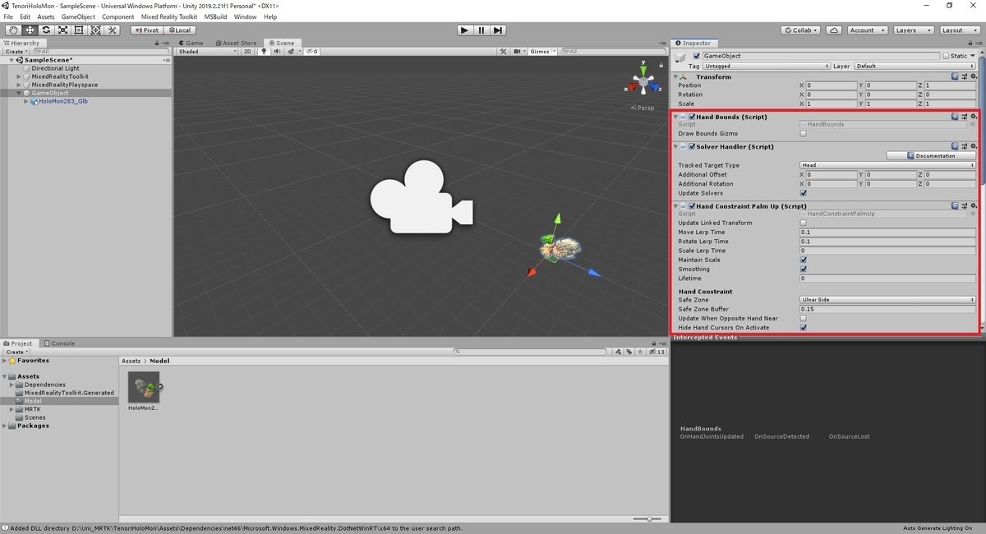Switch to the Game tab
Screen dimensions: 986x534
tap(190, 43)
